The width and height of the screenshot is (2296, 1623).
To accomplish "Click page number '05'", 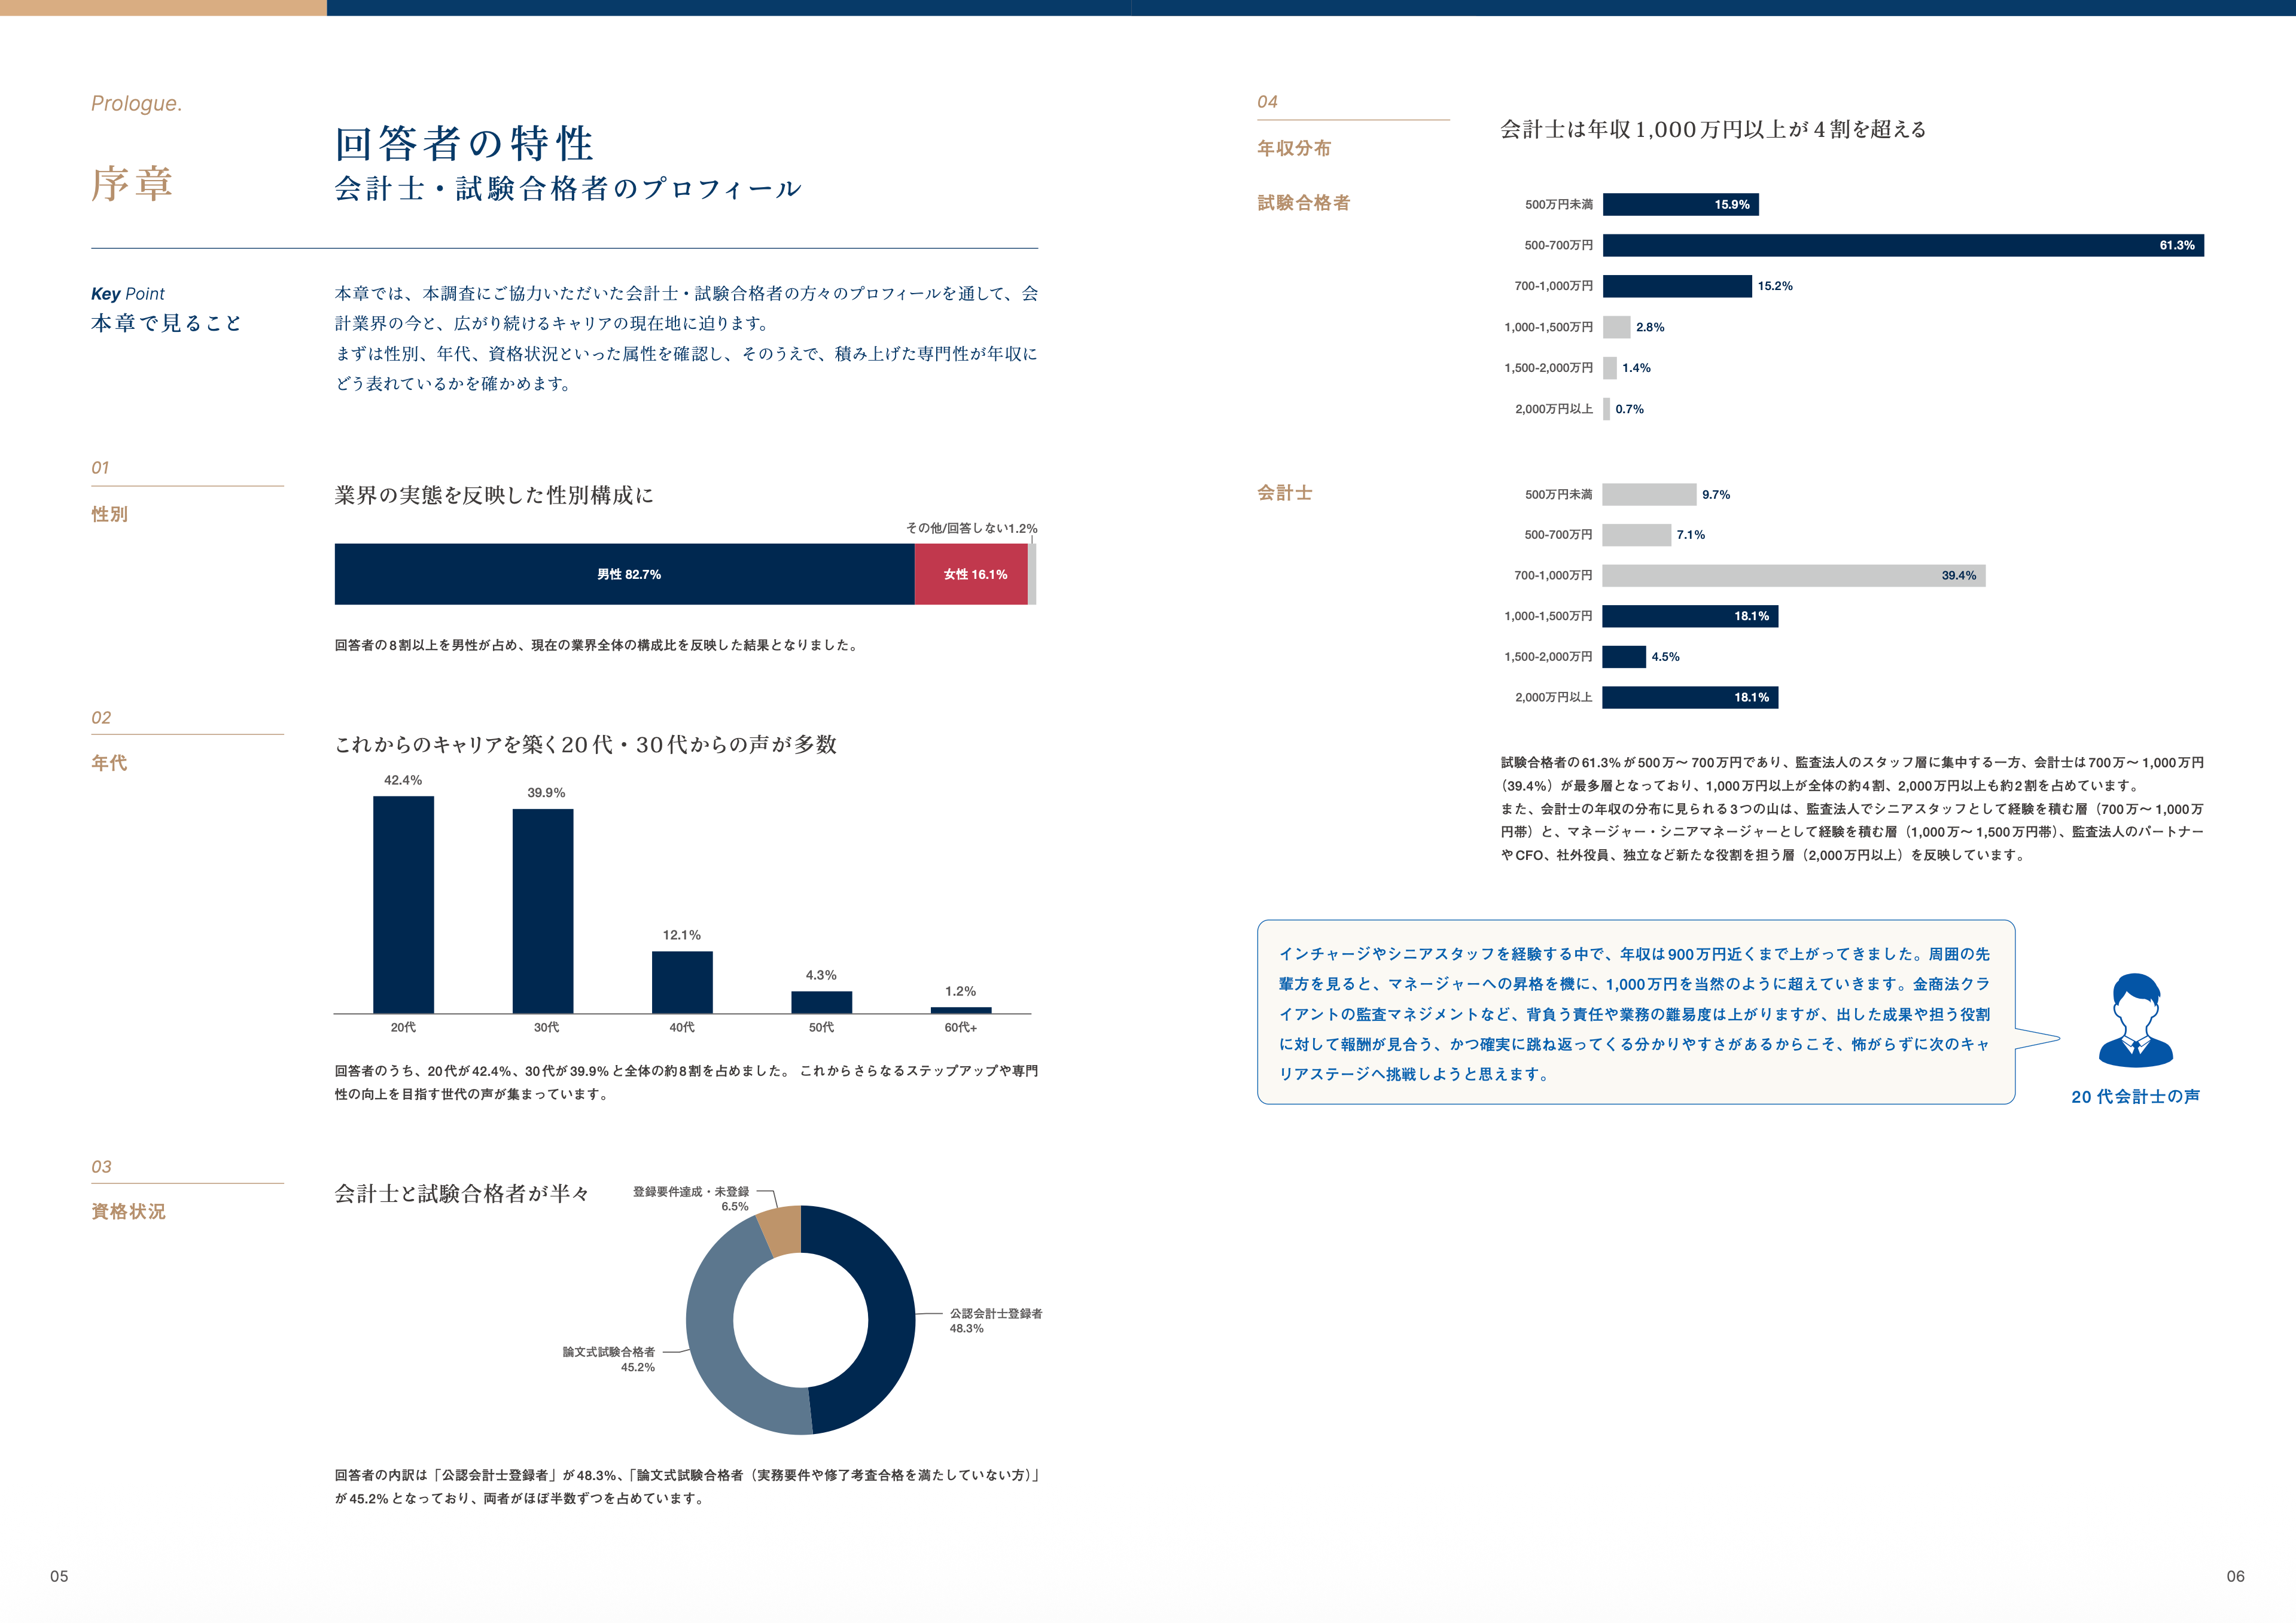I will pyautogui.click(x=59, y=1576).
